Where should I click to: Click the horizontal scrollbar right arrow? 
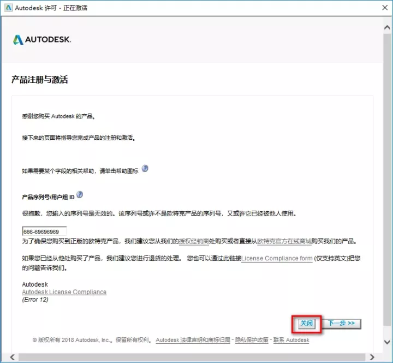click(373, 357)
